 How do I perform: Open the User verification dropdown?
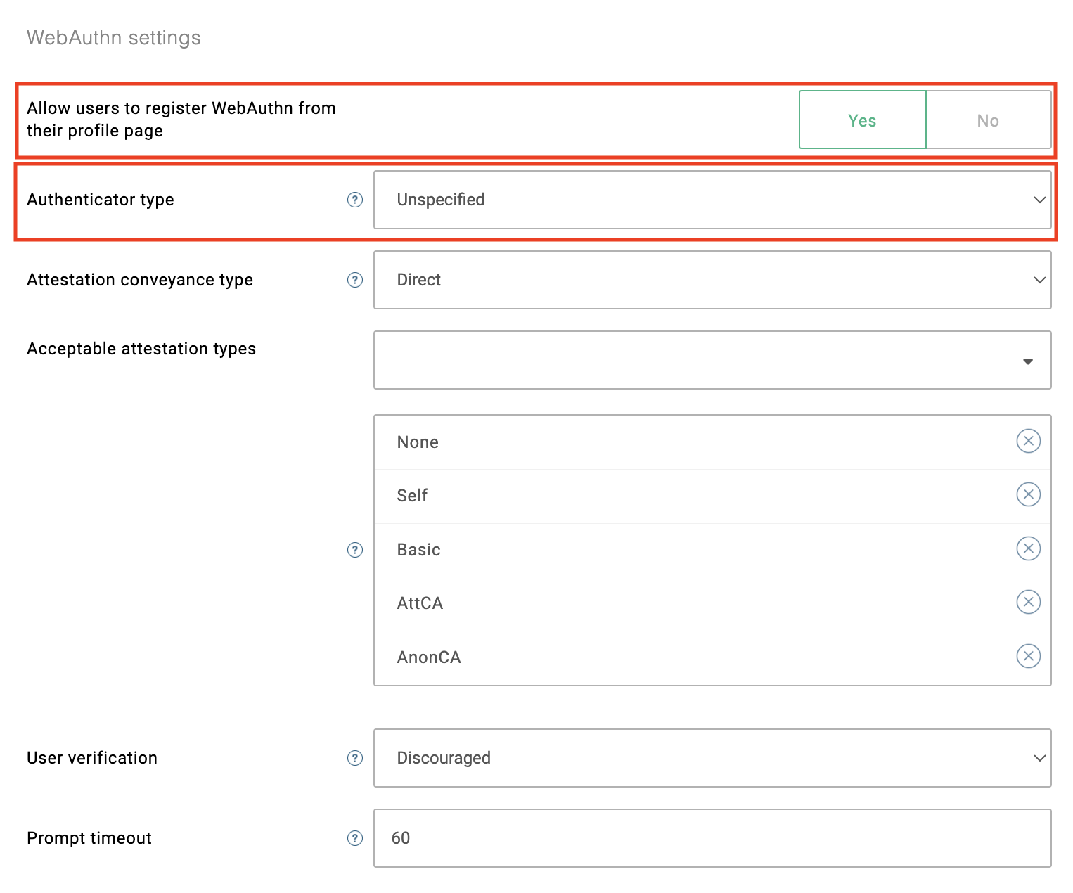[x=712, y=758]
